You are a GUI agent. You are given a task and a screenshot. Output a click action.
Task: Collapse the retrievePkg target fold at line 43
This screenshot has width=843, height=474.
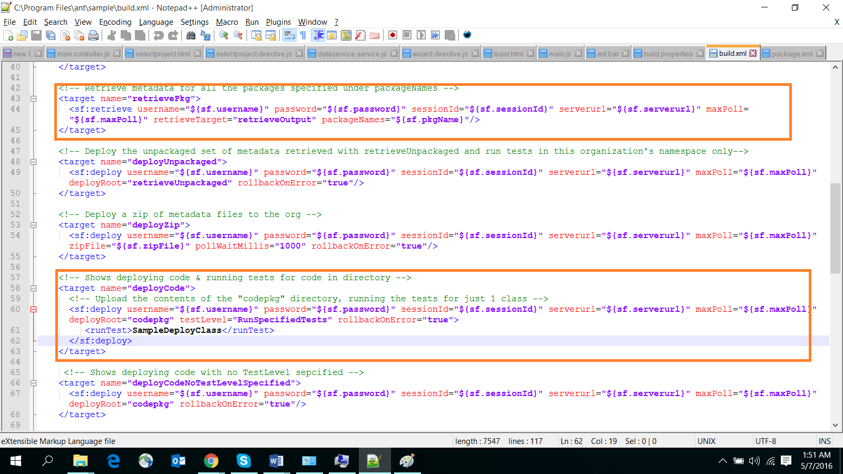coord(33,98)
